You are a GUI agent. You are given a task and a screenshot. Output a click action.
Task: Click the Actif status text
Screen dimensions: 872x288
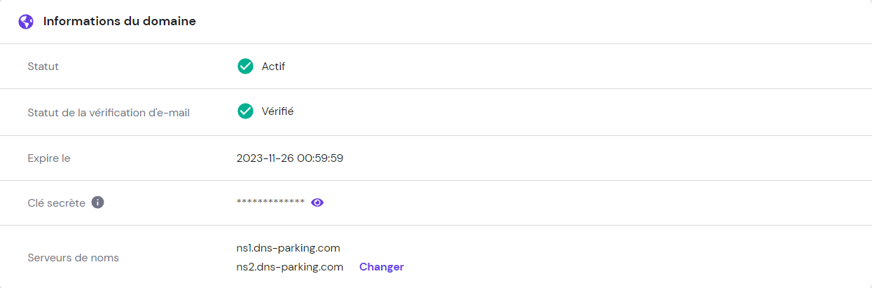pyautogui.click(x=273, y=67)
